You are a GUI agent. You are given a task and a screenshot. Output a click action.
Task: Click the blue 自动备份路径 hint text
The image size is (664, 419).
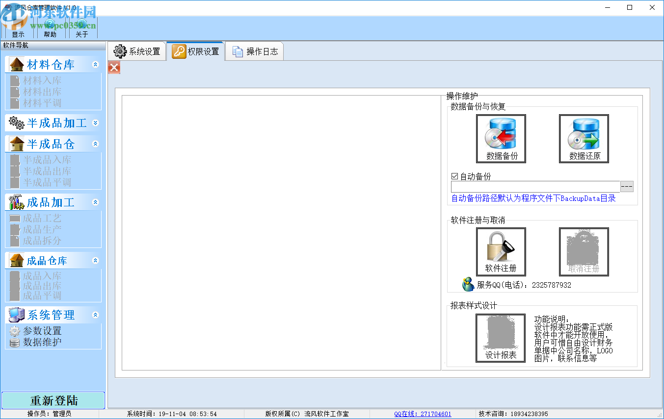point(533,198)
